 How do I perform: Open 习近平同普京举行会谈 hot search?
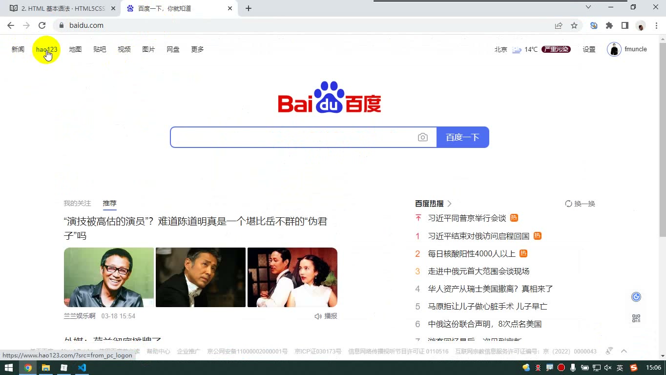467,218
